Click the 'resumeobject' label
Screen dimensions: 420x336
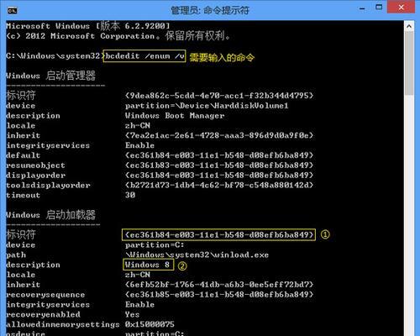tap(35, 165)
